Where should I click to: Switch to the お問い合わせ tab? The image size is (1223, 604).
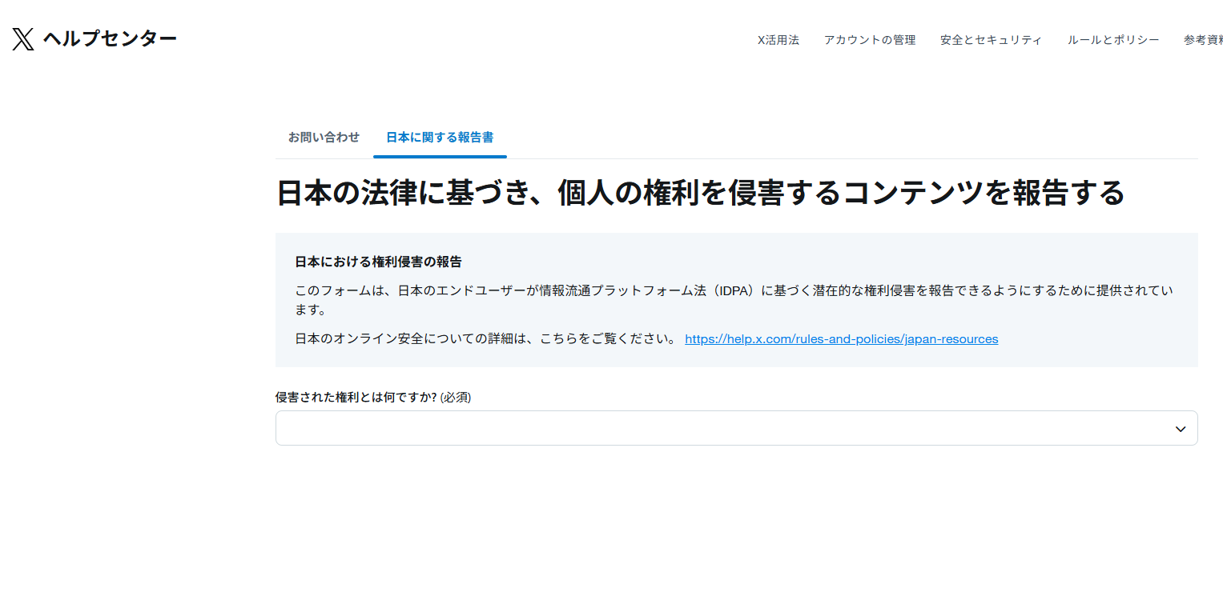[324, 137]
